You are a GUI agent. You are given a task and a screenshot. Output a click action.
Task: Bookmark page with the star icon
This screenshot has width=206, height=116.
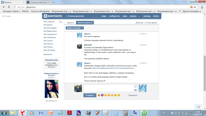pyautogui.click(x=195, y=7)
